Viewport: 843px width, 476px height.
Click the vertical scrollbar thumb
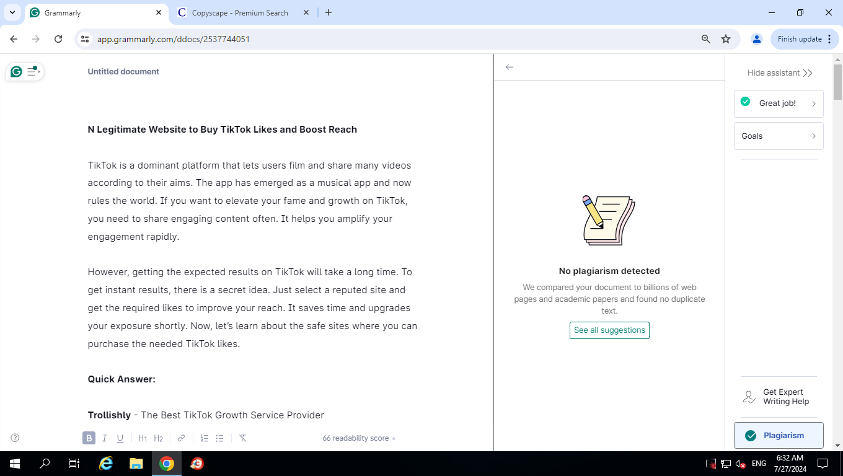coord(837,82)
